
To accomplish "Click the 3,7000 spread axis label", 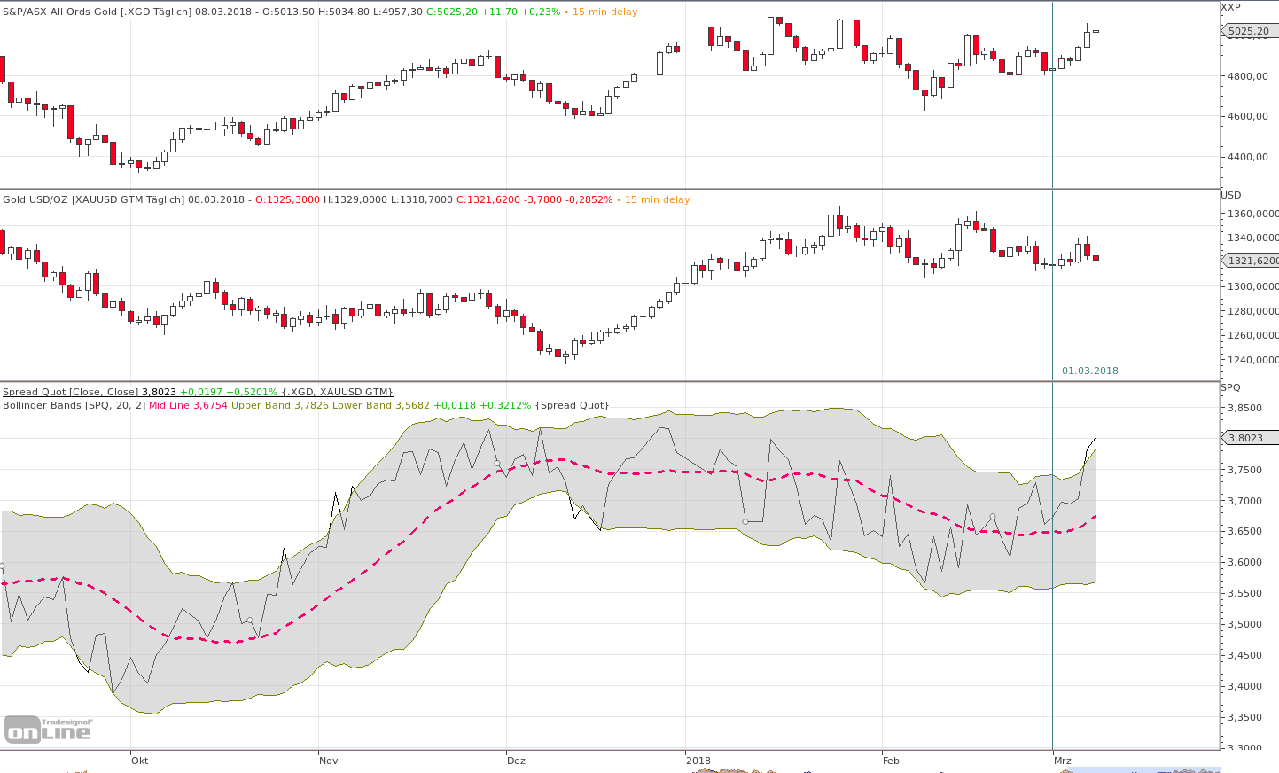I will pyautogui.click(x=1245, y=501).
